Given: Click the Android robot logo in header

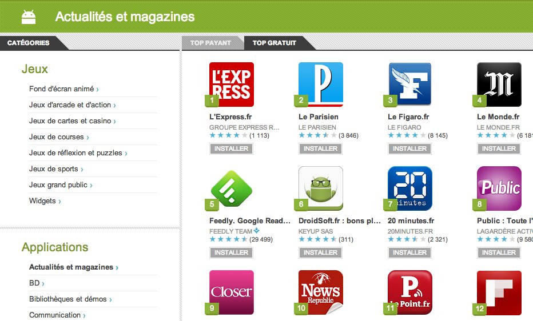Looking at the screenshot, I should tap(29, 17).
